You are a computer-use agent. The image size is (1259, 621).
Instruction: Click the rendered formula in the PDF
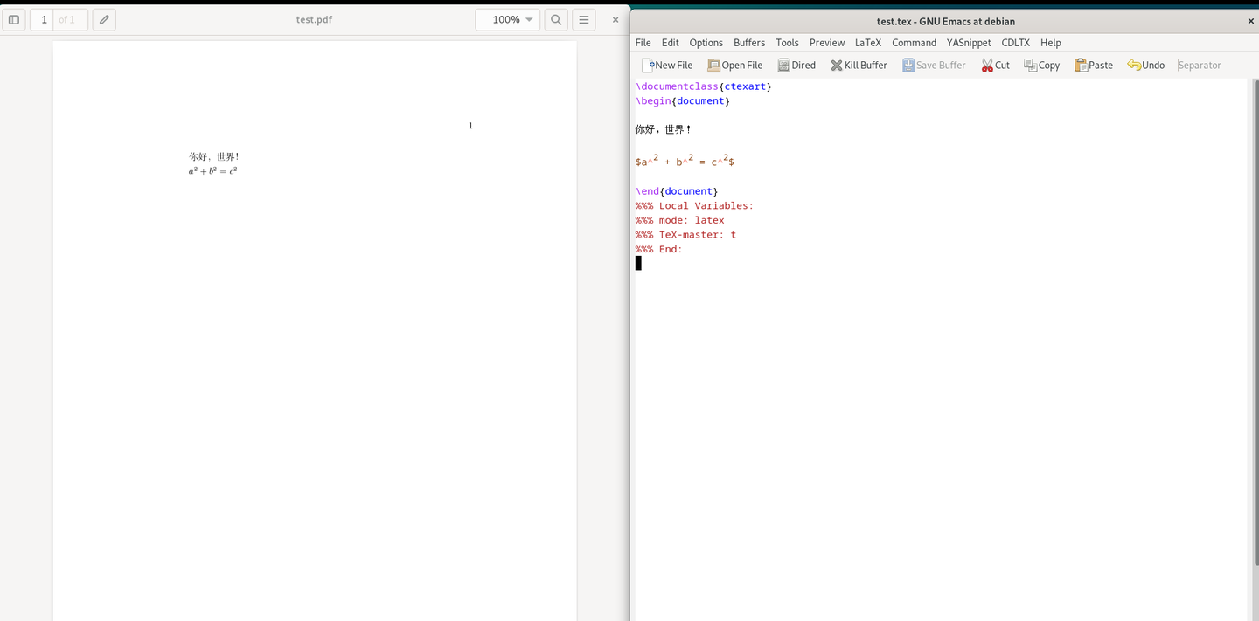coord(213,171)
